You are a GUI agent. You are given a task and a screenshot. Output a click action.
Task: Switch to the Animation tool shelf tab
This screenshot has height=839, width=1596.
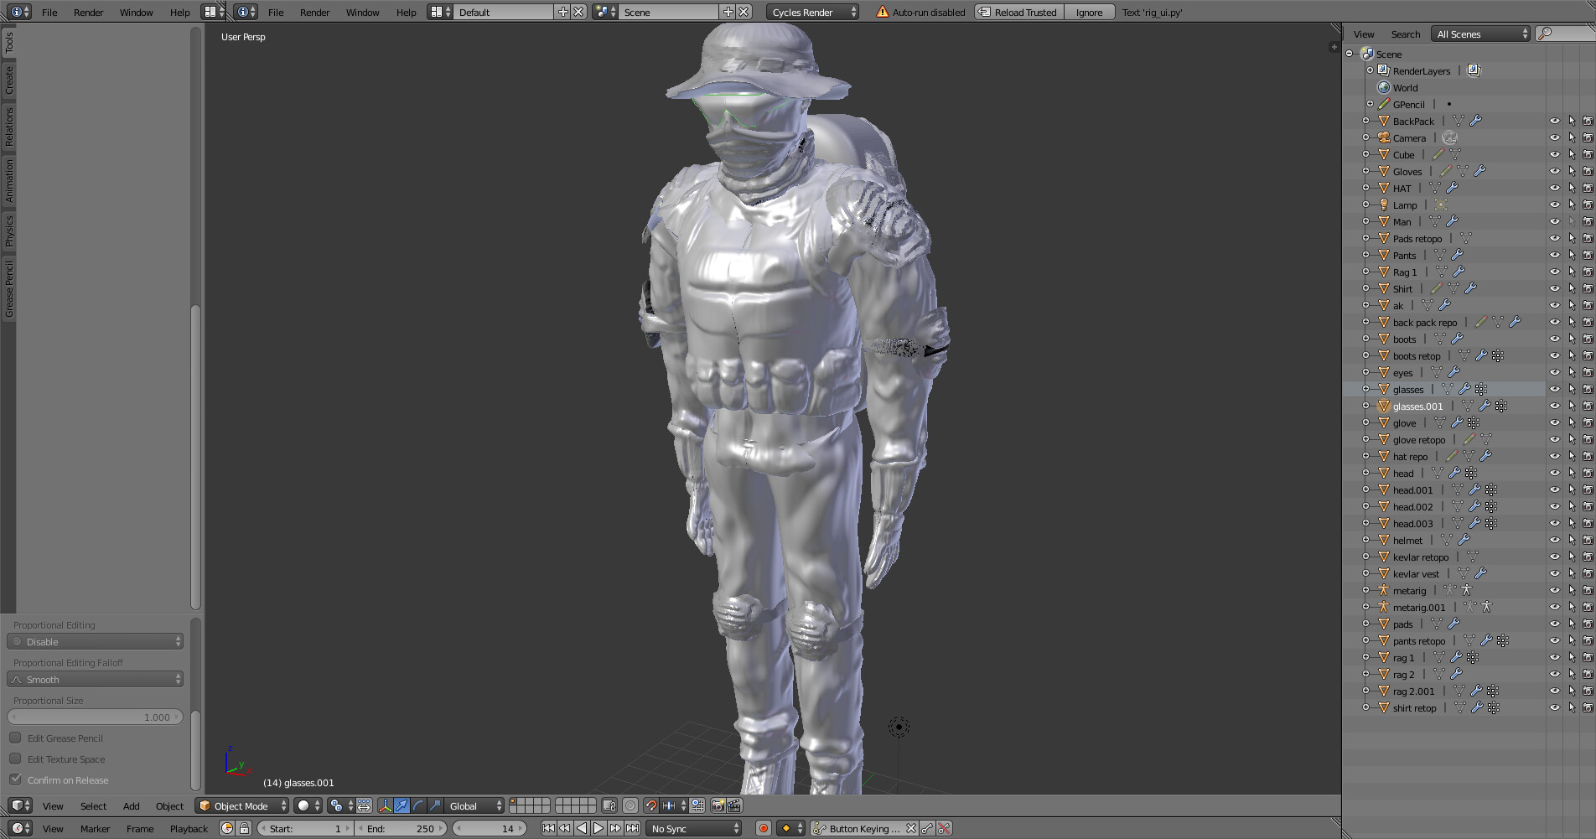tap(10, 180)
